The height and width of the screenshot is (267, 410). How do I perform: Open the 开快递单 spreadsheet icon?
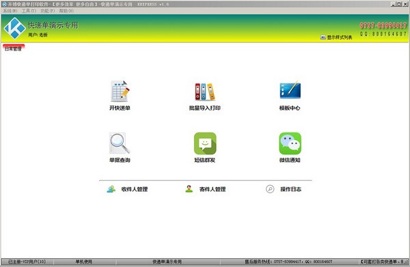click(120, 92)
